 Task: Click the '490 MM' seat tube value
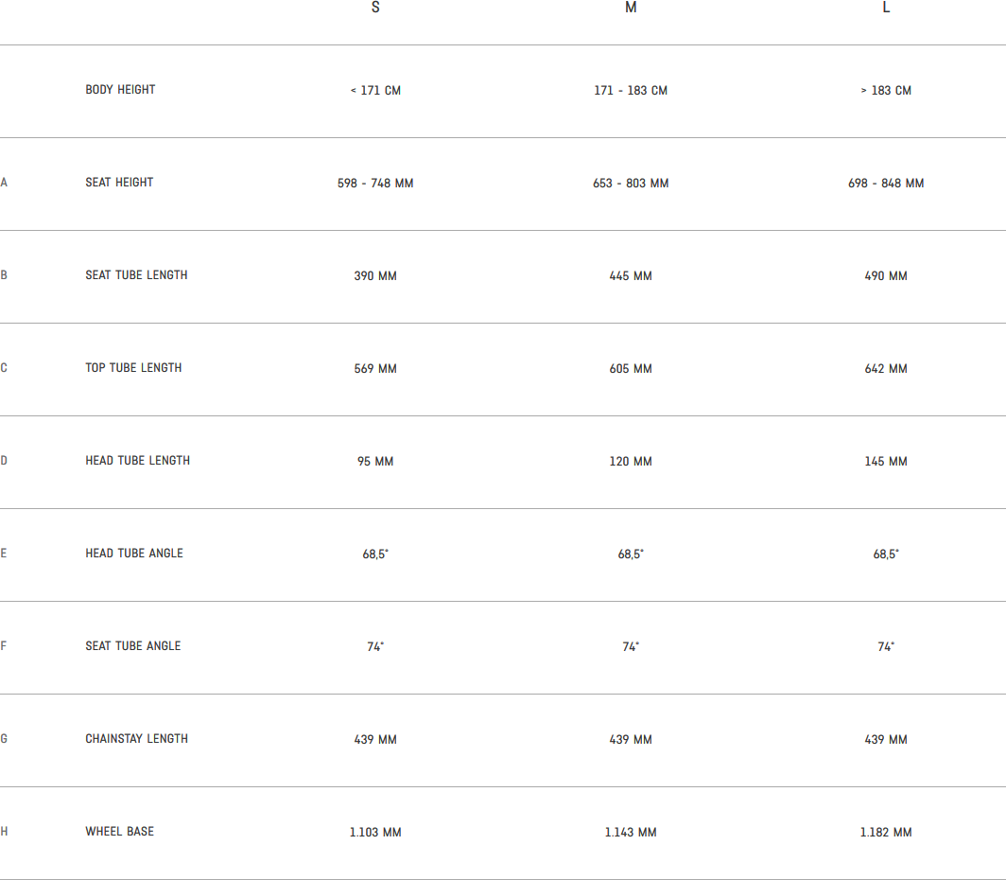point(886,276)
